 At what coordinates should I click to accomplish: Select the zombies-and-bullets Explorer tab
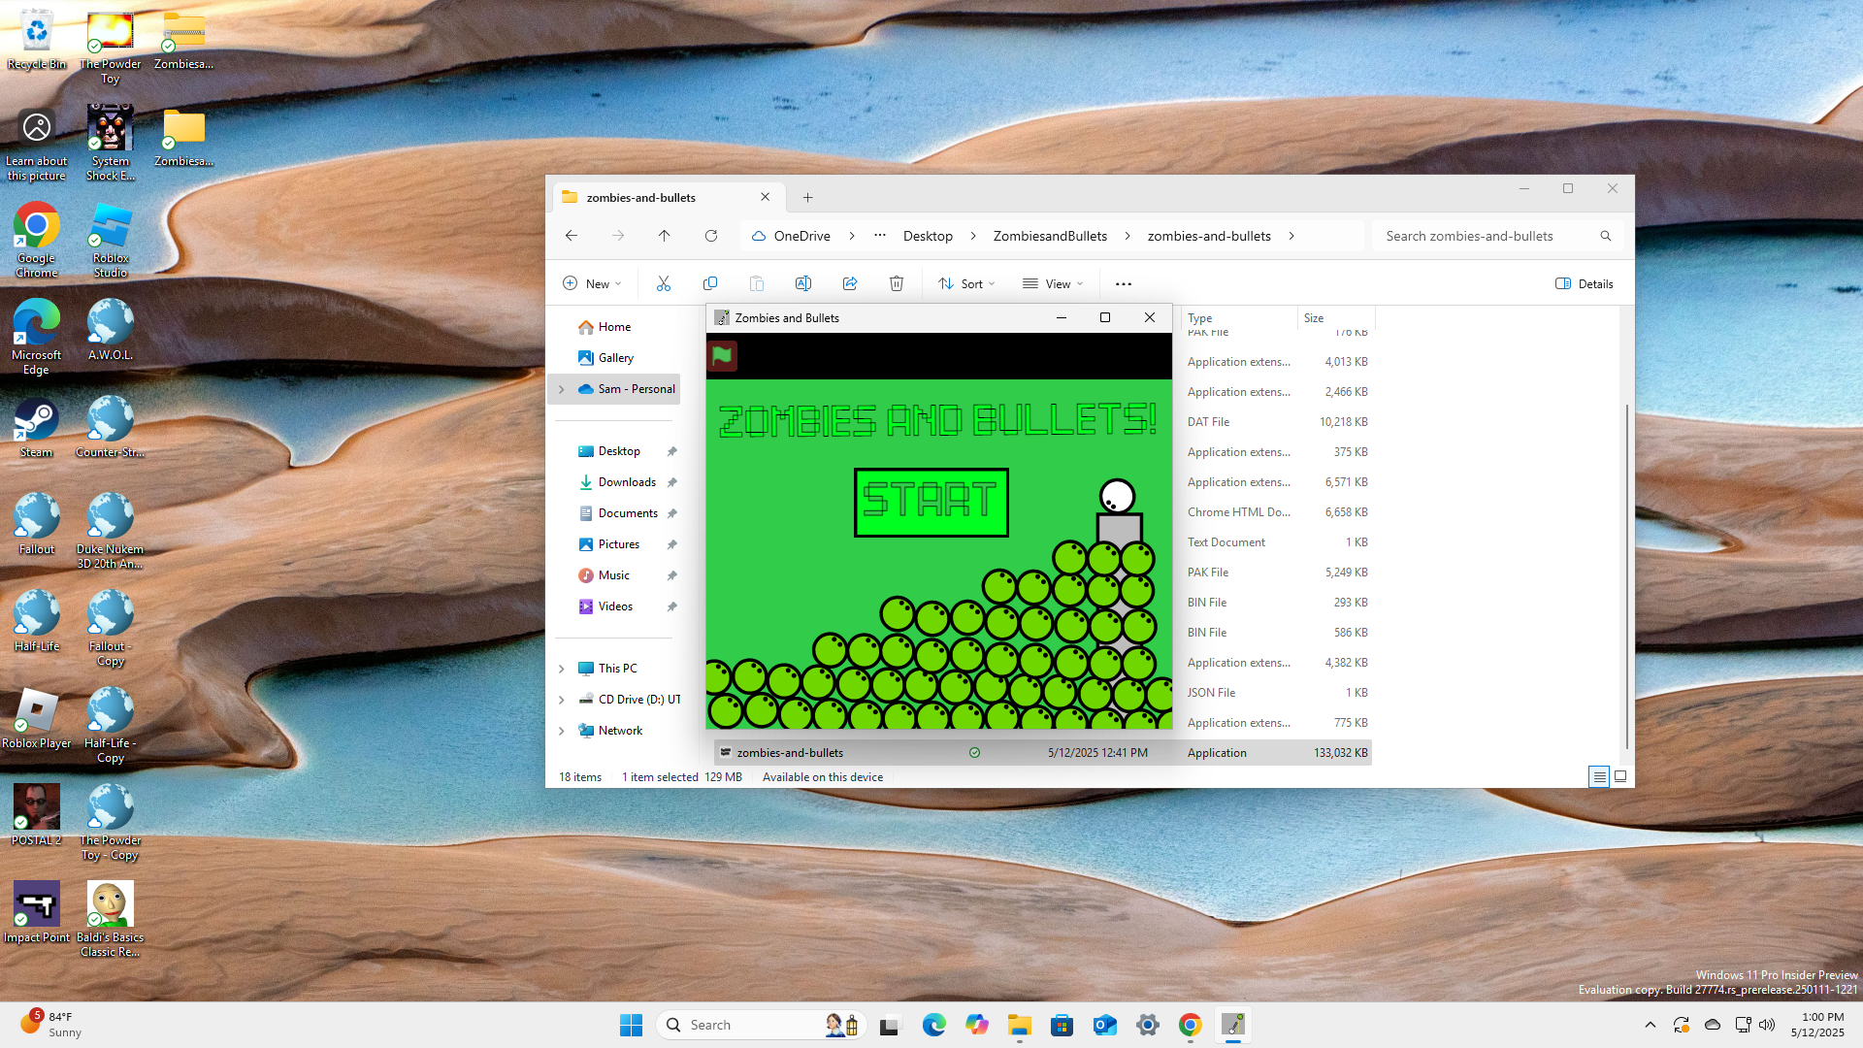(x=641, y=197)
